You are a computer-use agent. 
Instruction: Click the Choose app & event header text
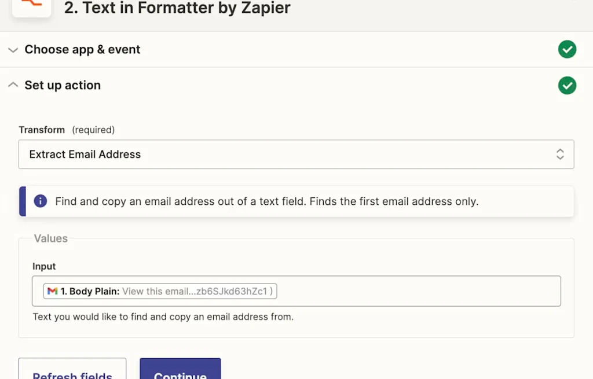pyautogui.click(x=82, y=50)
